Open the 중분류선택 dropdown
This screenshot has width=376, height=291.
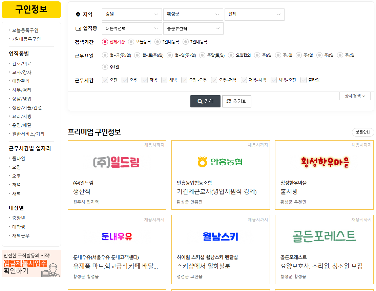[193, 28]
